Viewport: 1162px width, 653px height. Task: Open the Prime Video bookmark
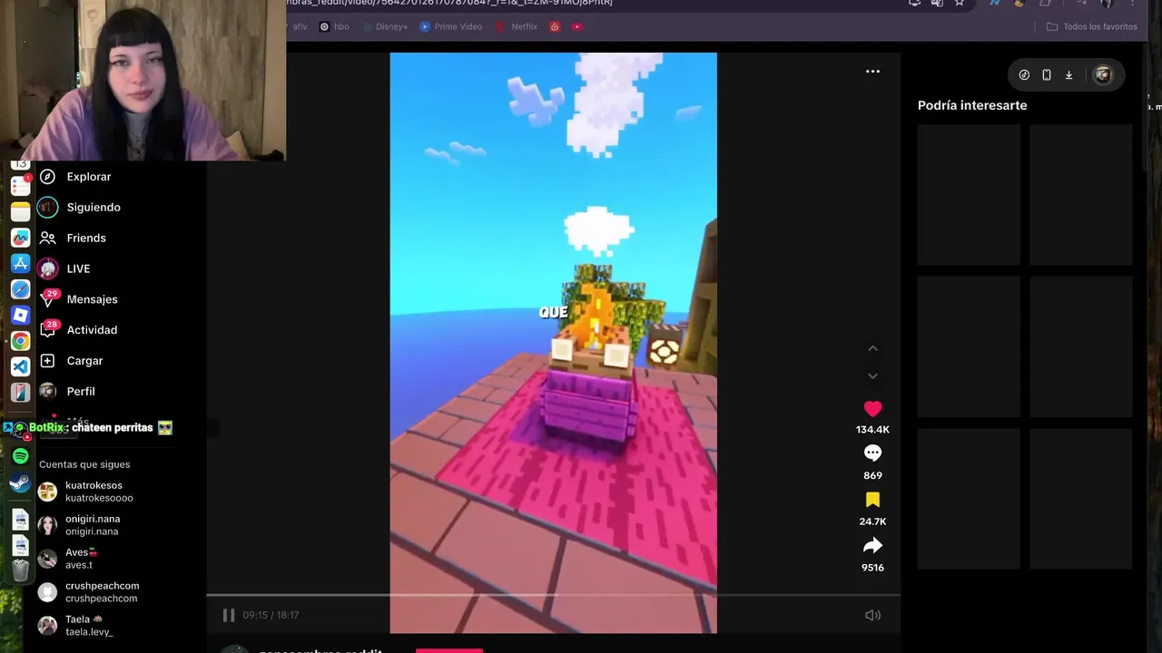451,27
